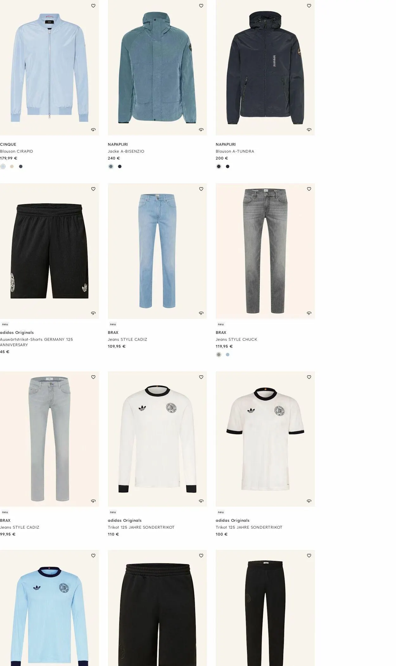Open Auswärtstrikot-Shorts GERMANY 125 ANNIVERSARY link
Screen dimensions: 396x666
36,342
